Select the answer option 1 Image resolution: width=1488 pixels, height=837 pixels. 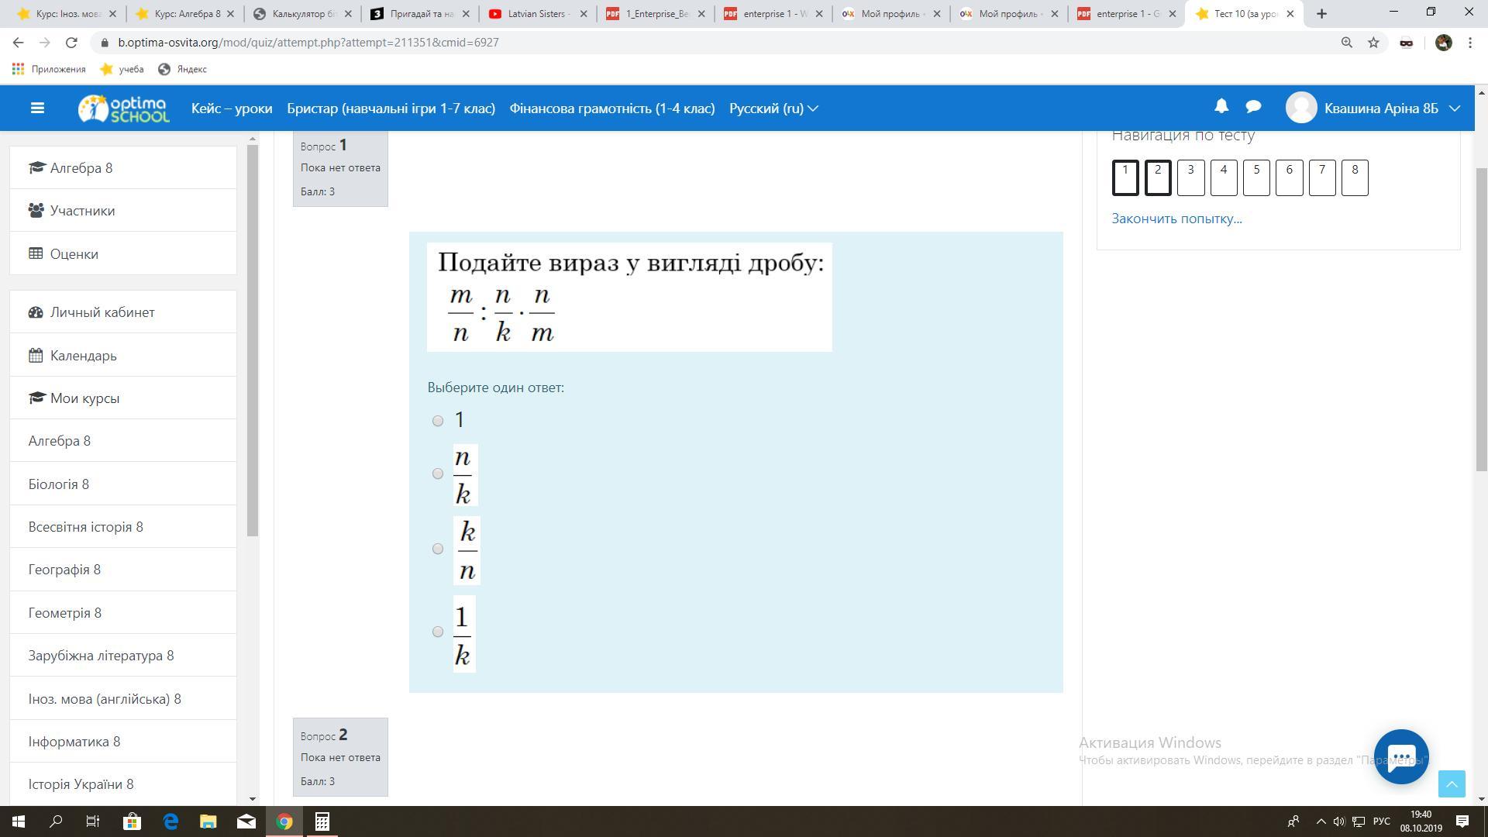tap(438, 421)
